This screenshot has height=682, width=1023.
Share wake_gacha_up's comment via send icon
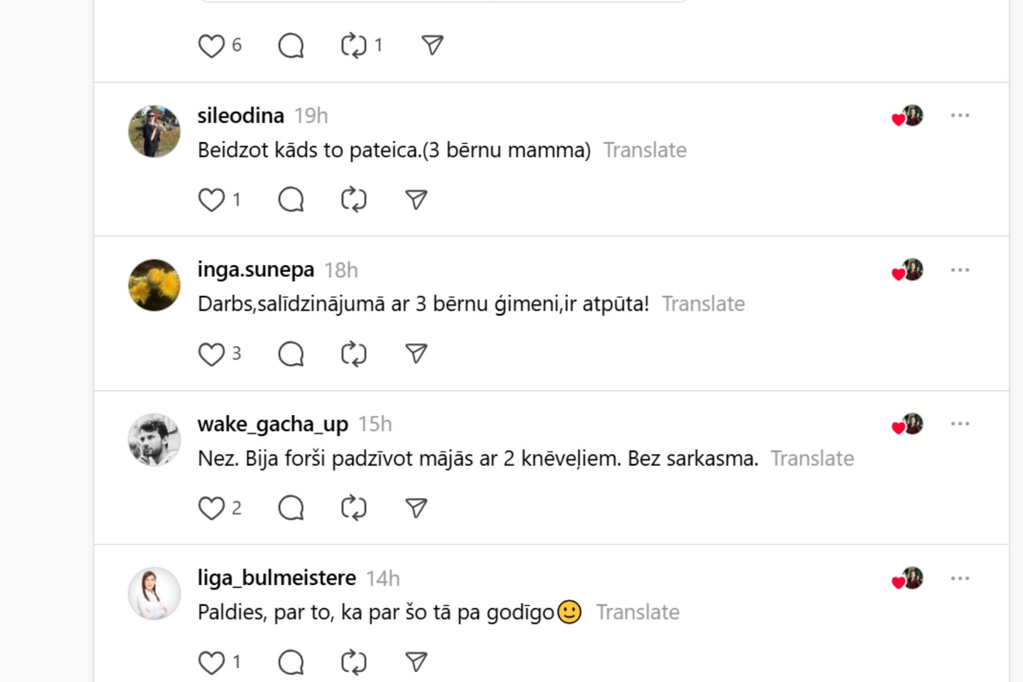pos(416,508)
